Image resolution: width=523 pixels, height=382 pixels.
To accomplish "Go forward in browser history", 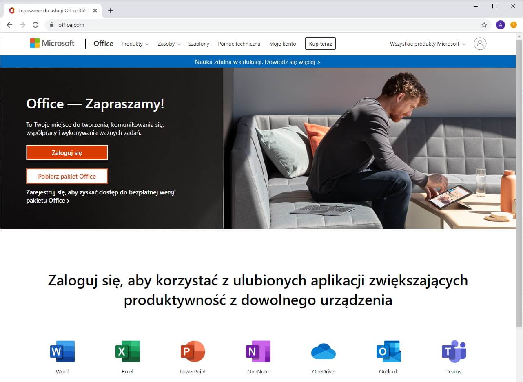I will (22, 25).
